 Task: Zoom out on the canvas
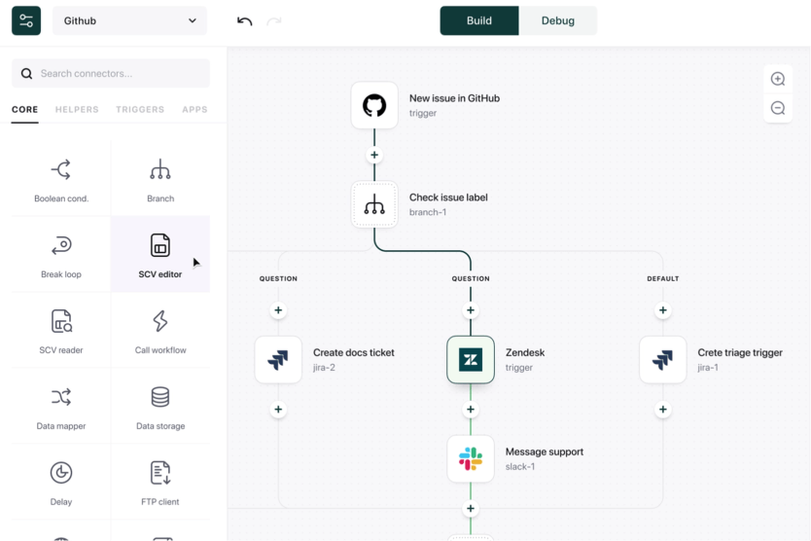(x=778, y=108)
